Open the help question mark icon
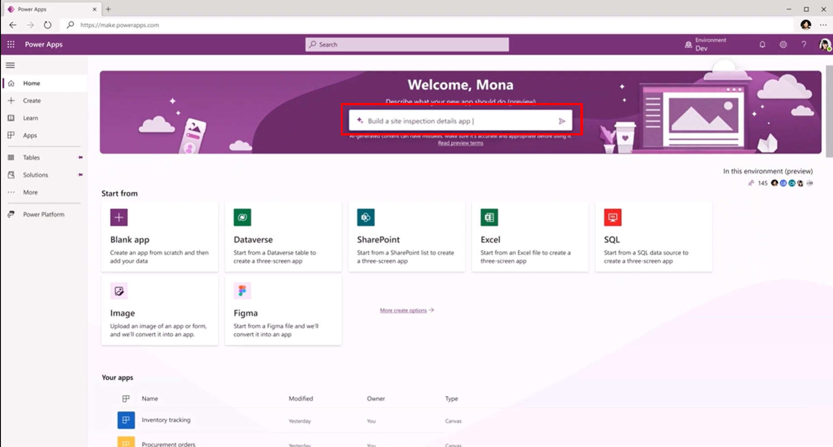 pyautogui.click(x=804, y=44)
